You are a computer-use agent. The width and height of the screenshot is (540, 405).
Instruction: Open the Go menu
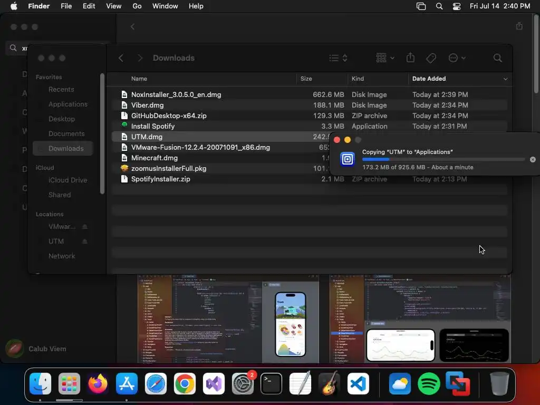pos(137,6)
